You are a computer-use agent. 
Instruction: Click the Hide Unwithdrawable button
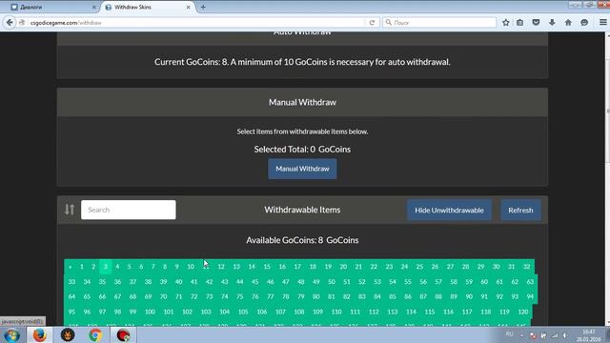click(449, 210)
